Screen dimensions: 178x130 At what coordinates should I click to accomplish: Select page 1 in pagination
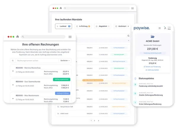tap(91, 121)
